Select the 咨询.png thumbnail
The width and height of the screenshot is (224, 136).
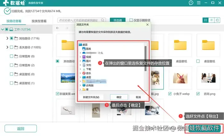(208, 78)
